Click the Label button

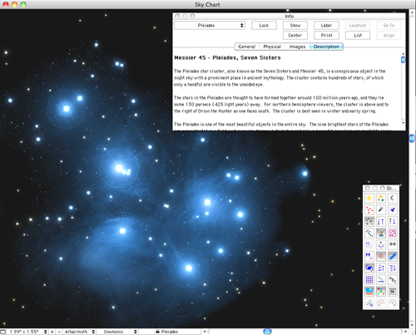tap(326, 26)
